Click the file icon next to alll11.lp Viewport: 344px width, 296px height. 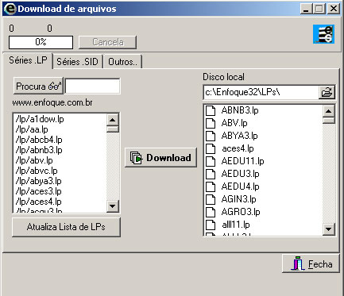pyautogui.click(x=211, y=225)
